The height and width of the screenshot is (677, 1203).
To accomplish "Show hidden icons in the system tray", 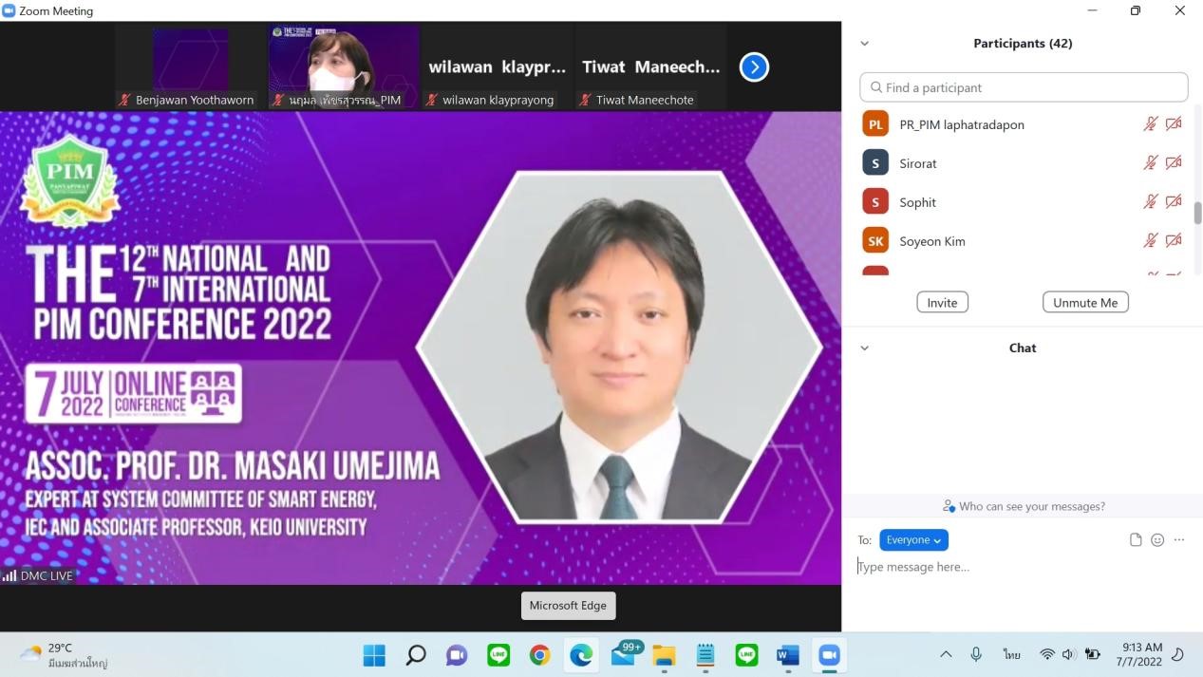I will (946, 654).
